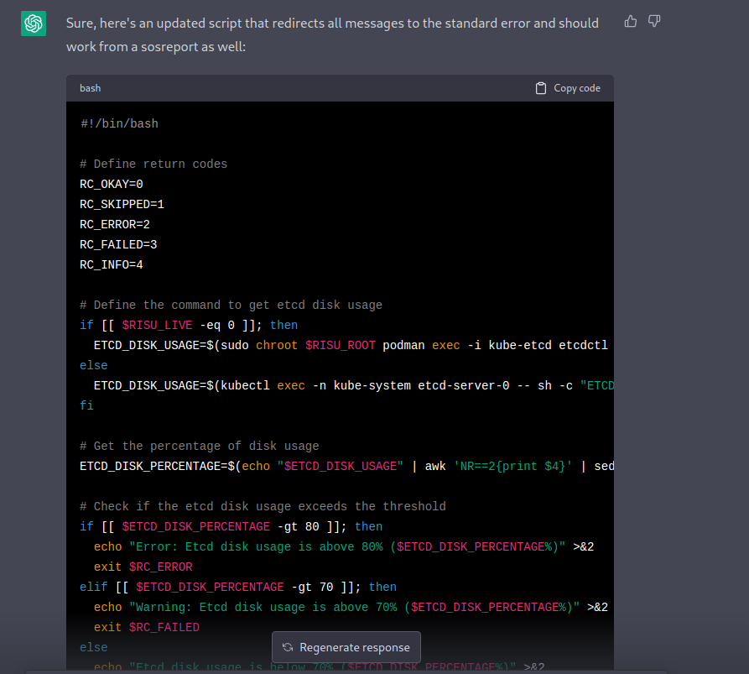
Task: Click the percentage of disk usage comment
Action: [x=199, y=446]
